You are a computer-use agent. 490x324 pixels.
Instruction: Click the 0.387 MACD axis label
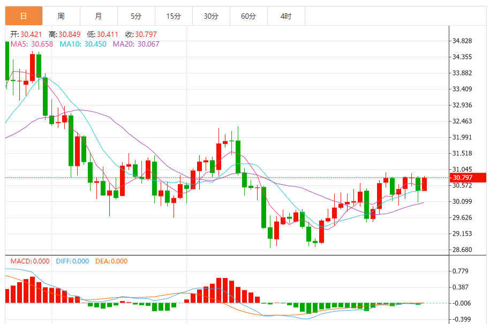461,287
